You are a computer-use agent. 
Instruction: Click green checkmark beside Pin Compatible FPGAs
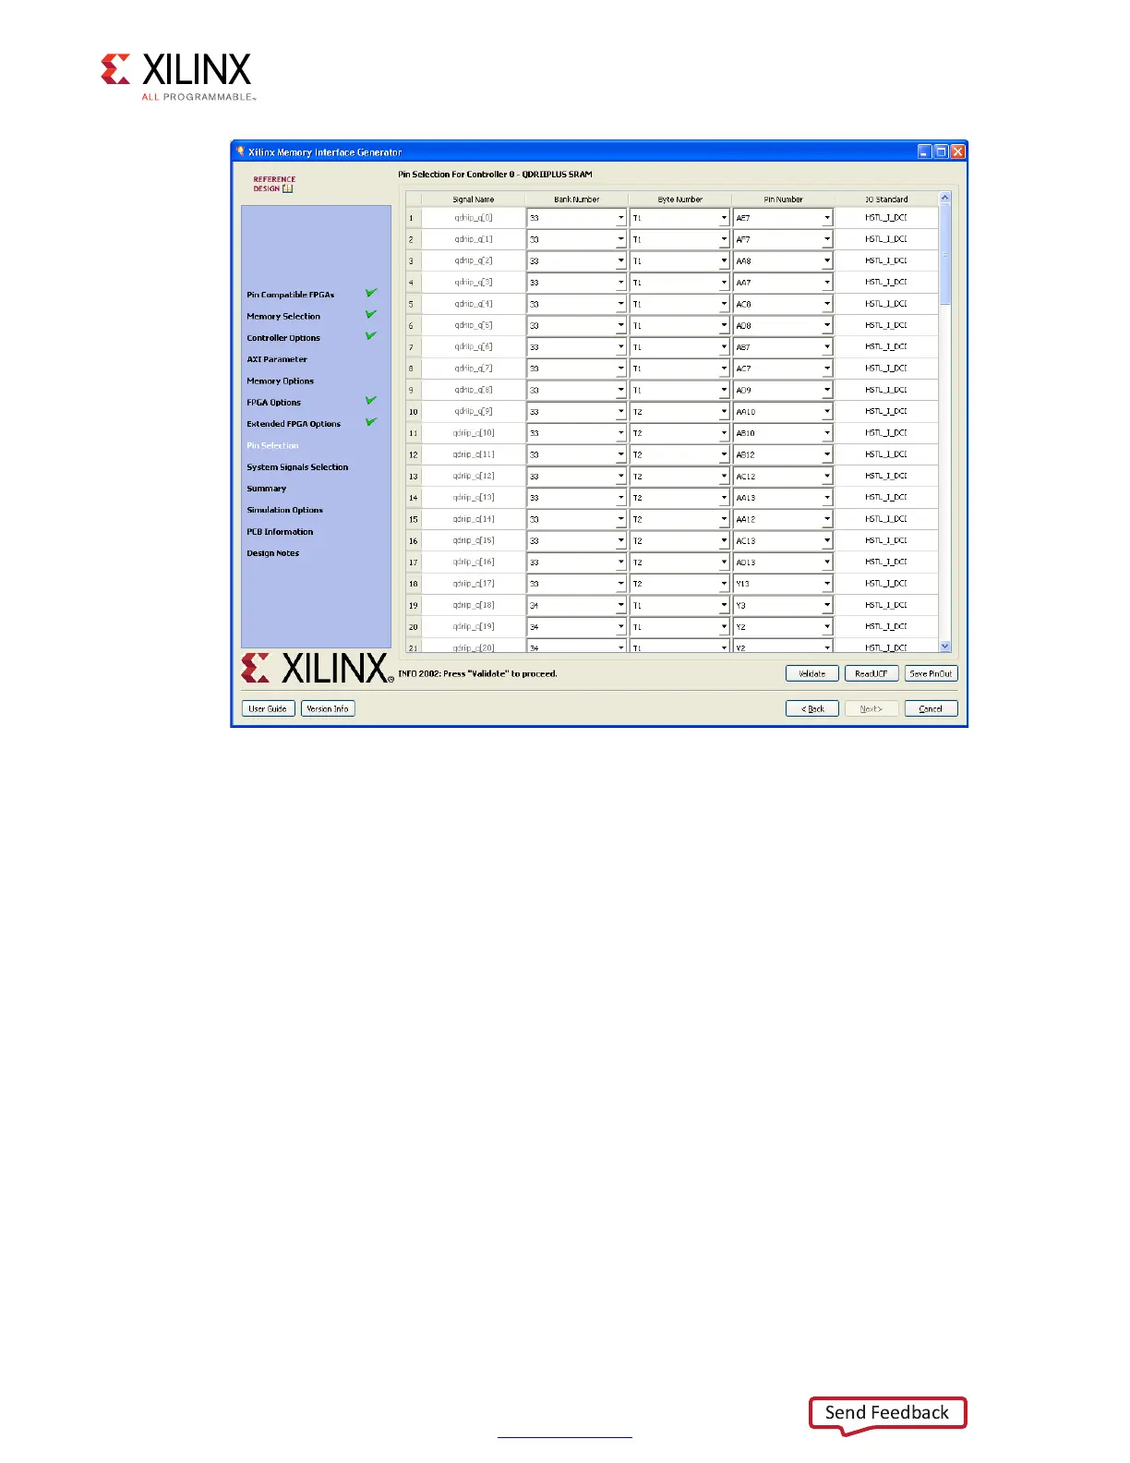pyautogui.click(x=371, y=293)
